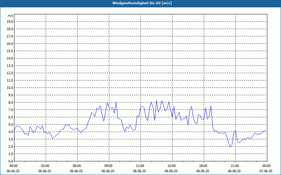Click the "0,0" y-axis value
The height and width of the screenshot is (175, 281).
tap(11, 161)
